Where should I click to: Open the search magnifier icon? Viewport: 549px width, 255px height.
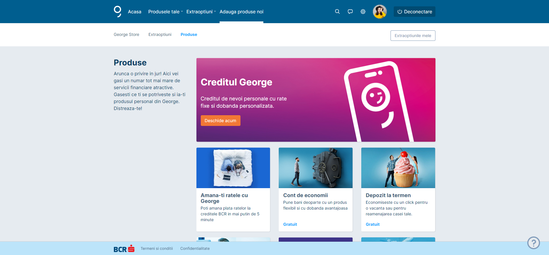point(337,12)
